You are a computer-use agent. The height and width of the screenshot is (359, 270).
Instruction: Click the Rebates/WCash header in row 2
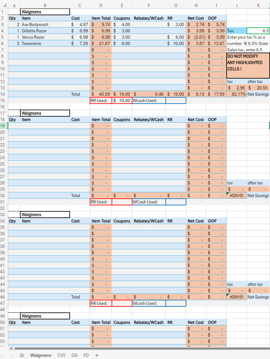(149, 18)
